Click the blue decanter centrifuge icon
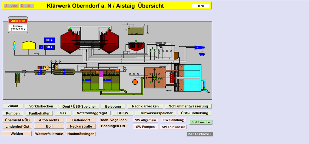 click(200, 47)
